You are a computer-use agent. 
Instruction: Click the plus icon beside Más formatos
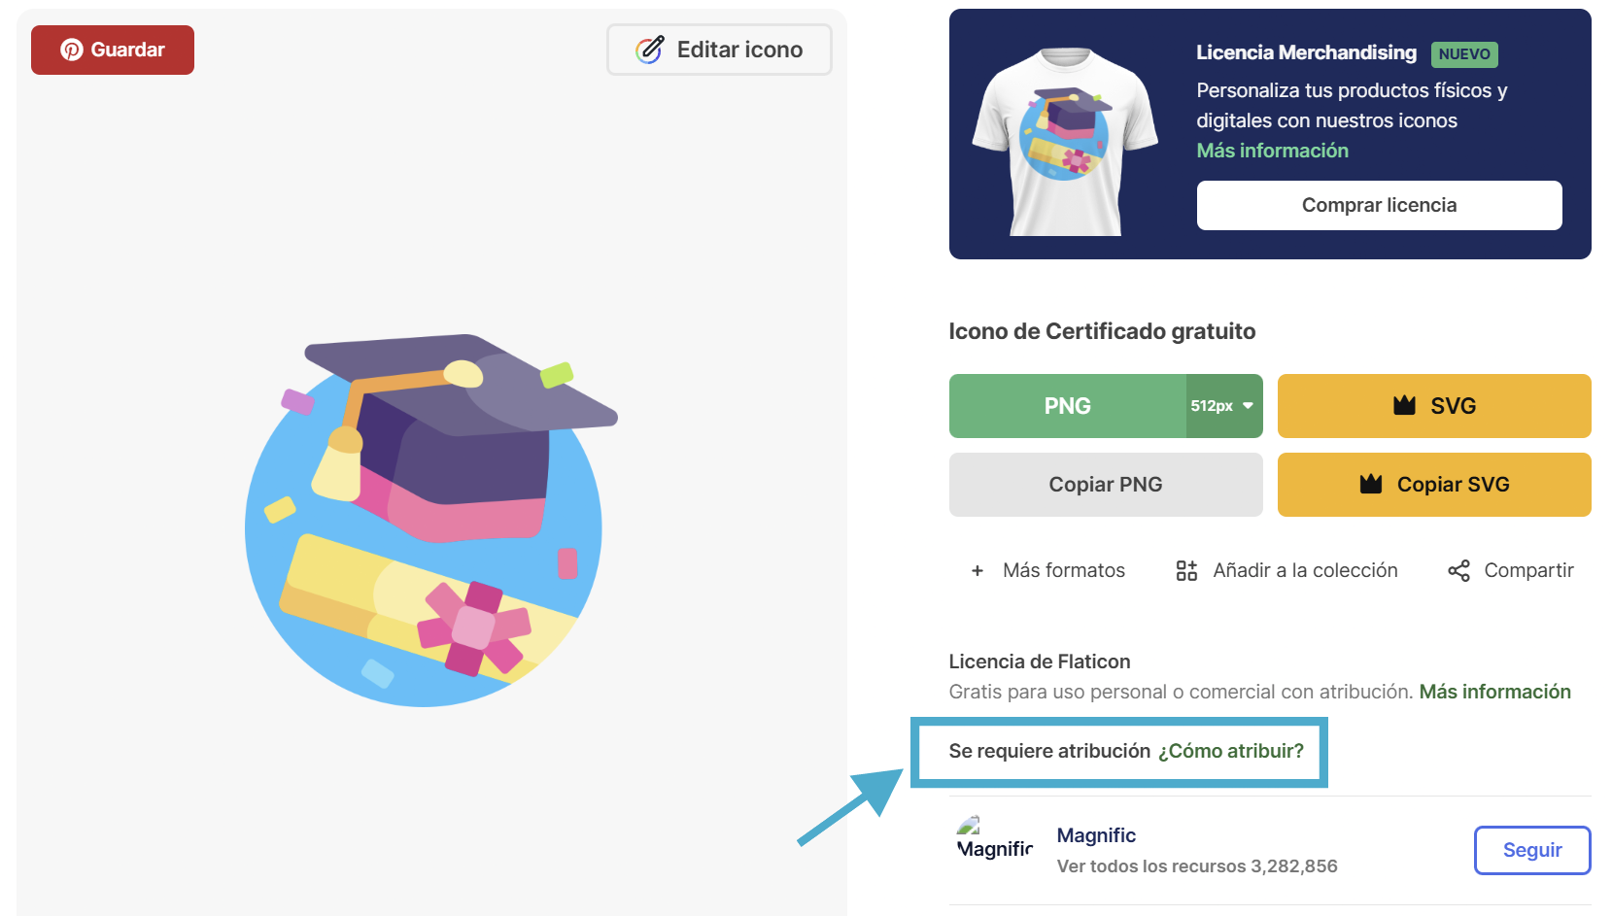[x=977, y=571]
